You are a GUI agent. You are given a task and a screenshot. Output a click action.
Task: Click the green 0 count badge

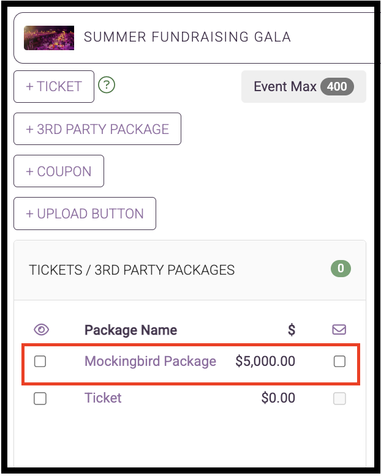pos(341,269)
